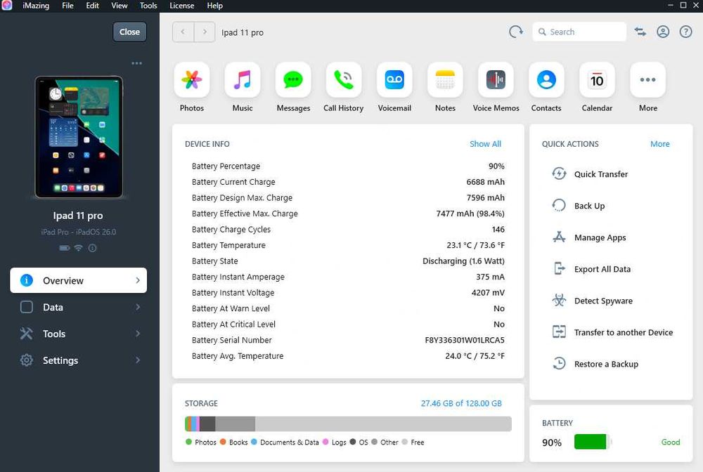
Task: Open the Voicemail icon
Action: (394, 80)
